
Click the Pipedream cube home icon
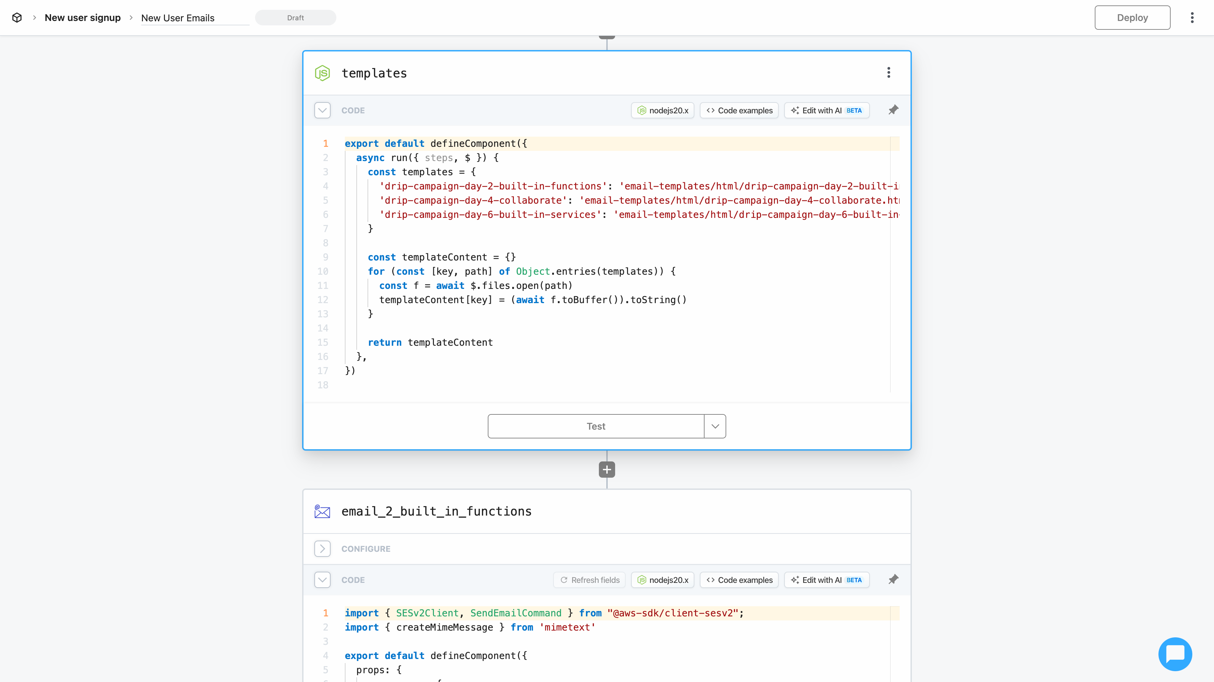click(x=17, y=18)
